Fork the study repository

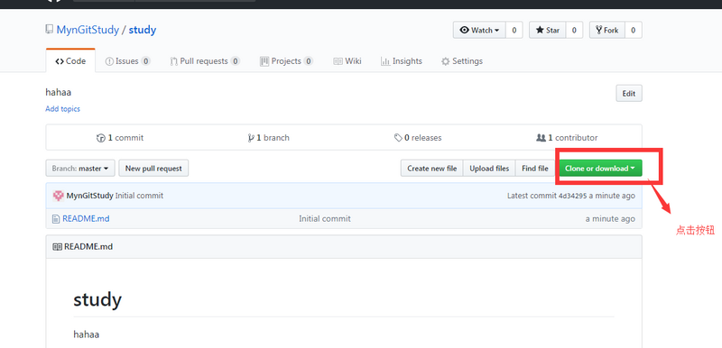pyautogui.click(x=606, y=31)
